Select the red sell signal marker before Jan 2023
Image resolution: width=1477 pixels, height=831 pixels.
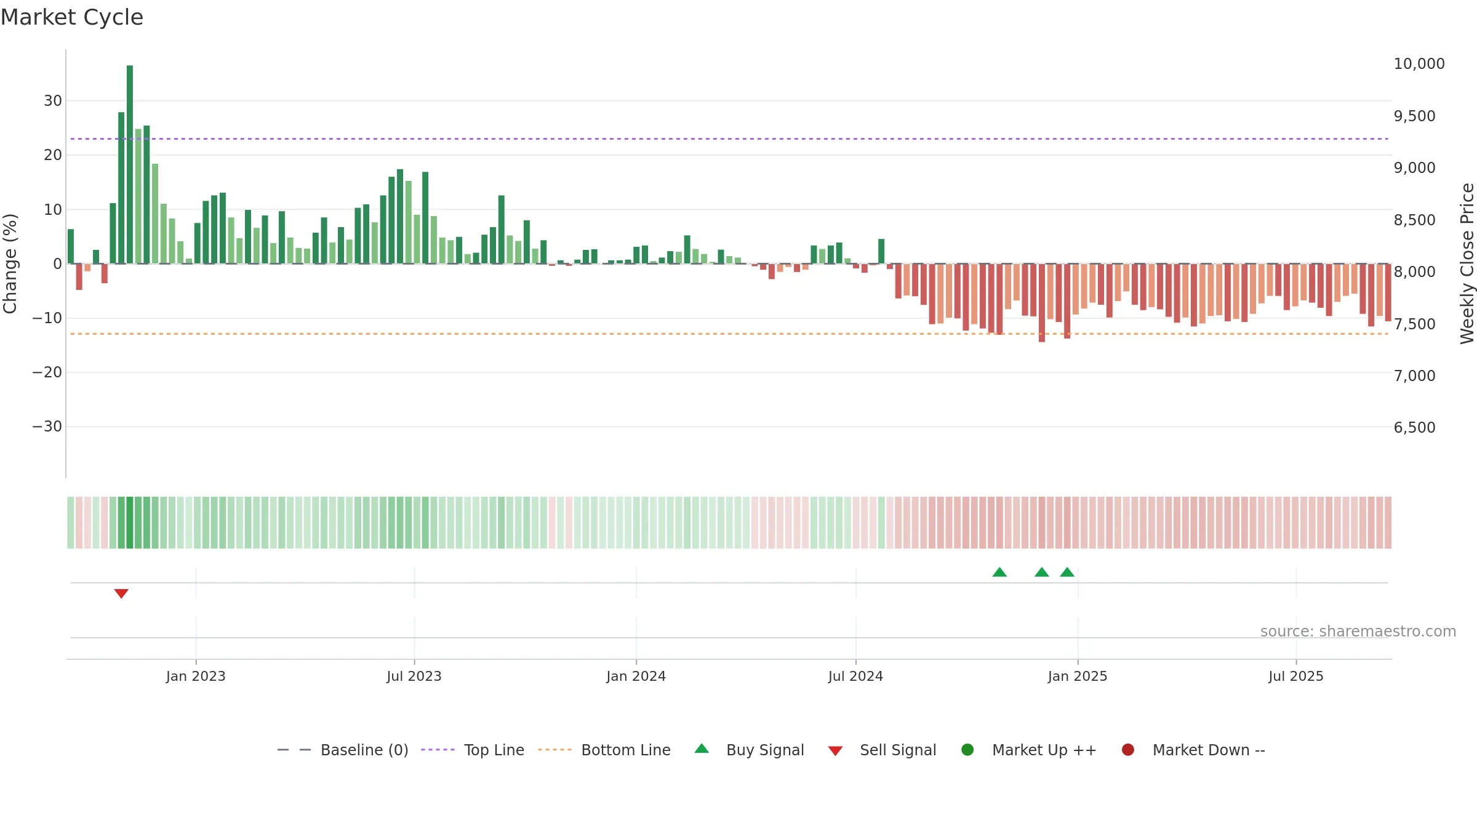[121, 593]
